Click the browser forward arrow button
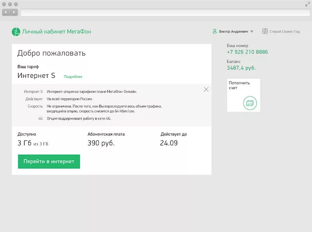The height and width of the screenshot is (232, 312). pyautogui.click(x=14, y=12)
